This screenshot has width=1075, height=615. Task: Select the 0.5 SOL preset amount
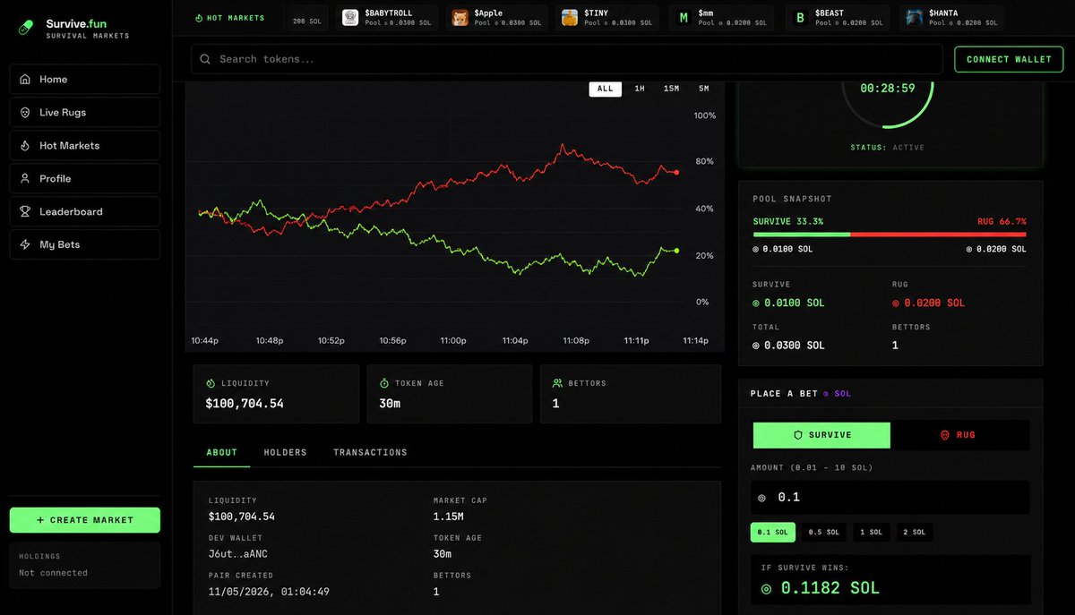click(x=824, y=533)
